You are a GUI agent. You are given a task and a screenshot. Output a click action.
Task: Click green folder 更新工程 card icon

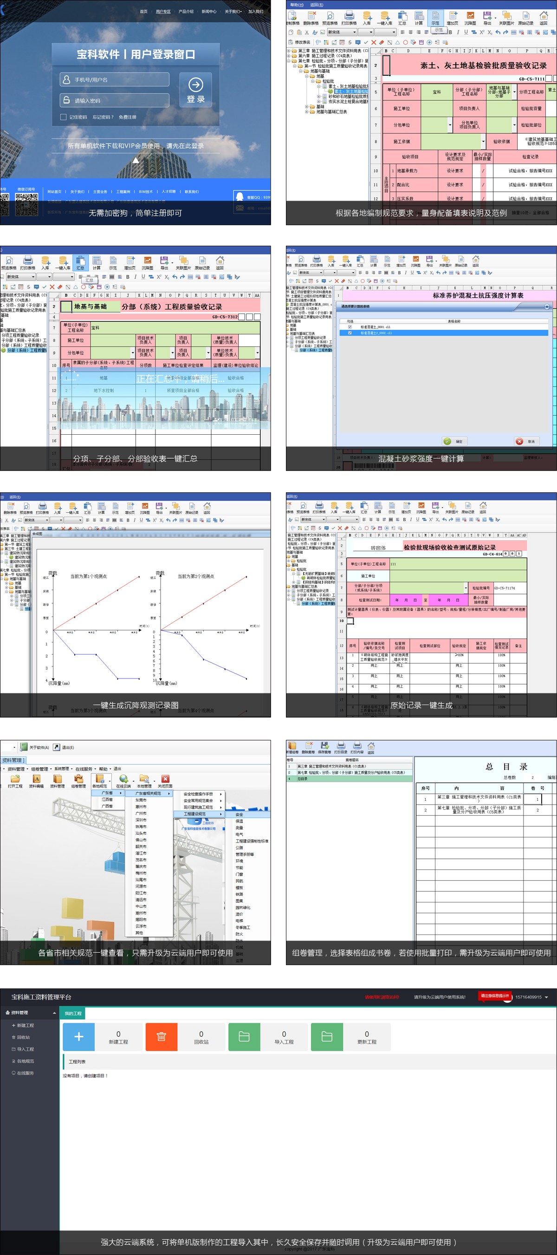(327, 1037)
